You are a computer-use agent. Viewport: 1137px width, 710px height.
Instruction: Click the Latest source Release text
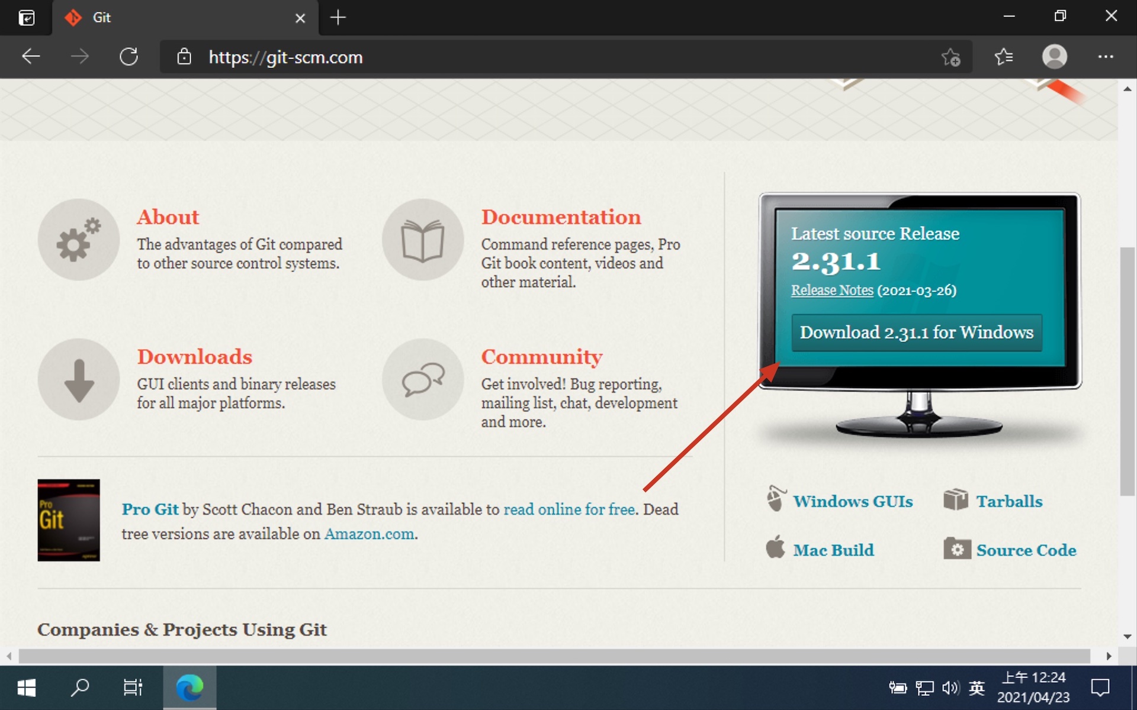(875, 234)
